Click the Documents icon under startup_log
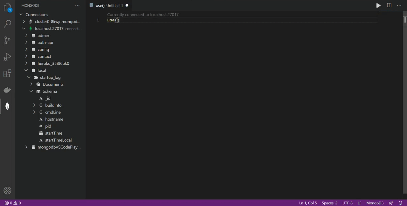This screenshot has width=407, height=206. pos(38,84)
